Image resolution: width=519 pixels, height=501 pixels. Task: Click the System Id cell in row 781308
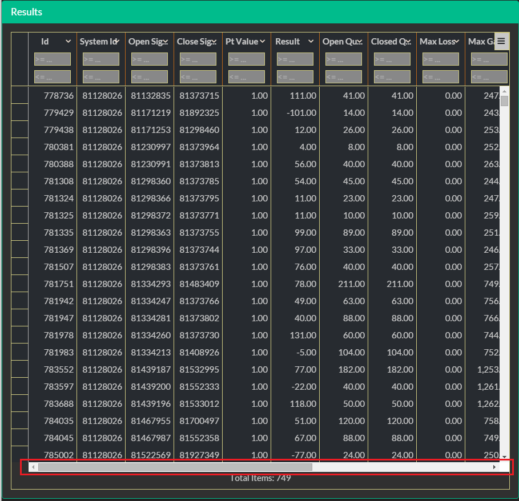102,181
